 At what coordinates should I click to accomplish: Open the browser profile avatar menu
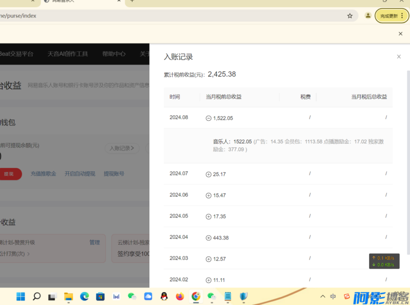pyautogui.click(x=368, y=15)
